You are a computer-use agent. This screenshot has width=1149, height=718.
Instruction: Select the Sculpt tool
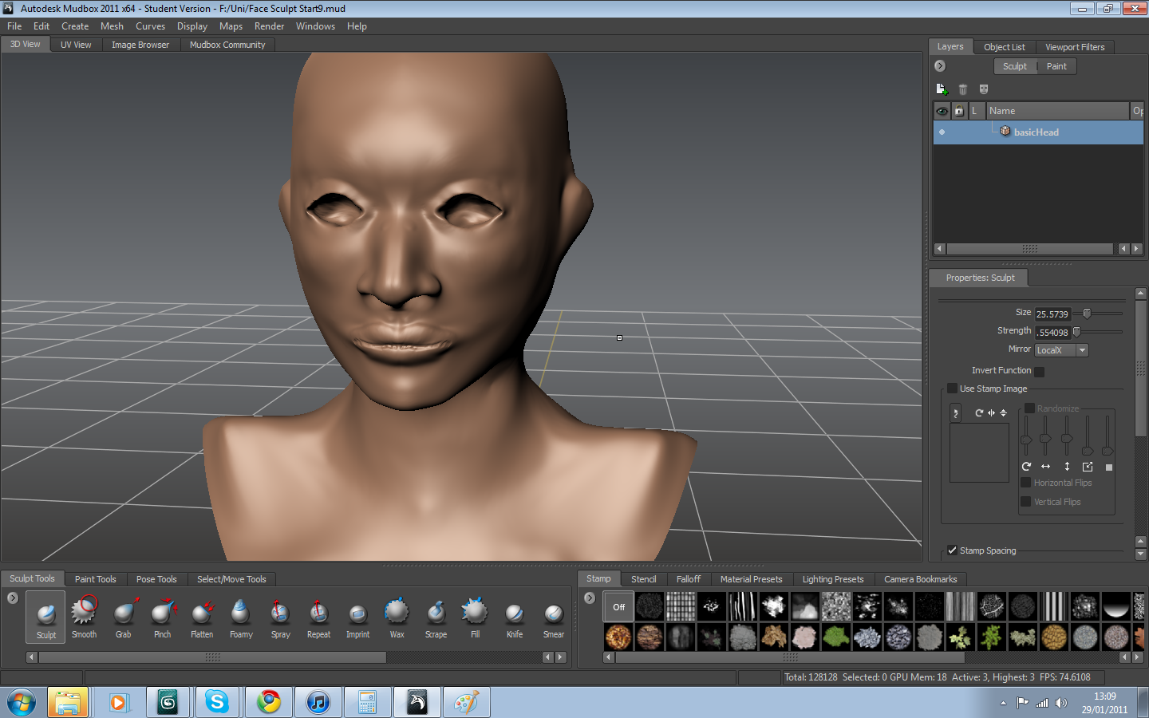point(45,617)
